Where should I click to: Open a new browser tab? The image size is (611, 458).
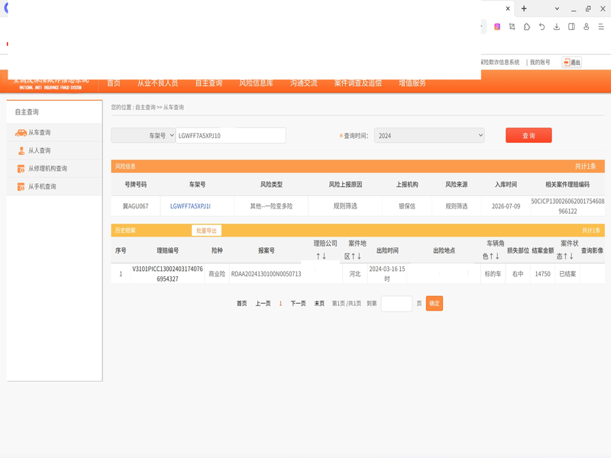[x=524, y=8]
